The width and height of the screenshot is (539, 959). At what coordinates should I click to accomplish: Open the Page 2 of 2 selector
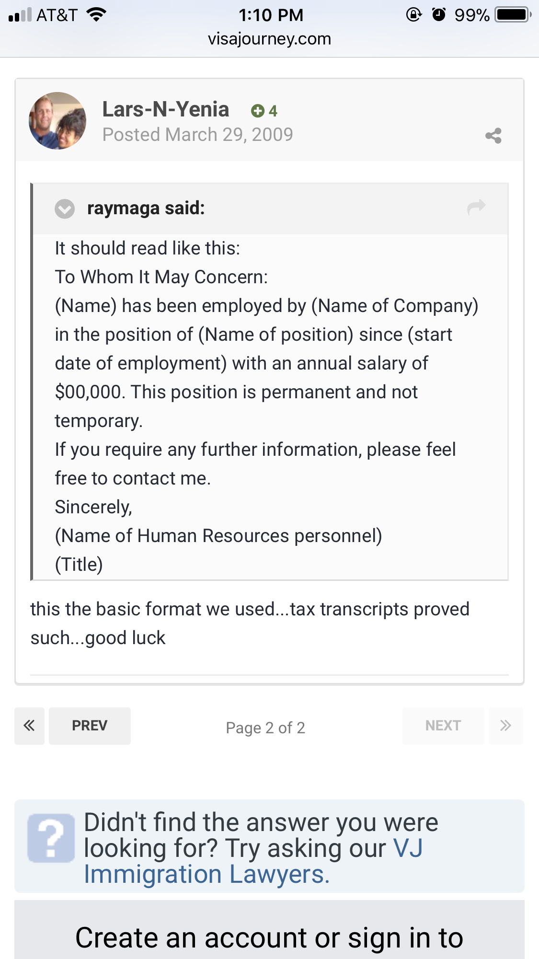265,728
